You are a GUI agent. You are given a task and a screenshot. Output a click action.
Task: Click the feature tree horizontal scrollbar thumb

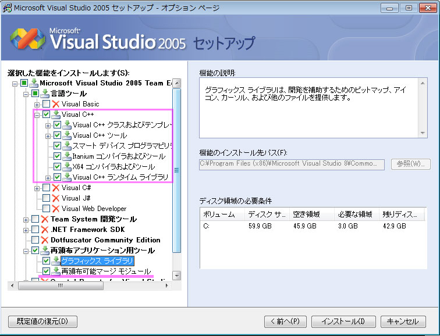pyautogui.click(x=61, y=285)
